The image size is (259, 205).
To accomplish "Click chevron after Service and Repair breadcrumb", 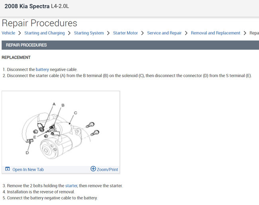I will click(x=186, y=33).
